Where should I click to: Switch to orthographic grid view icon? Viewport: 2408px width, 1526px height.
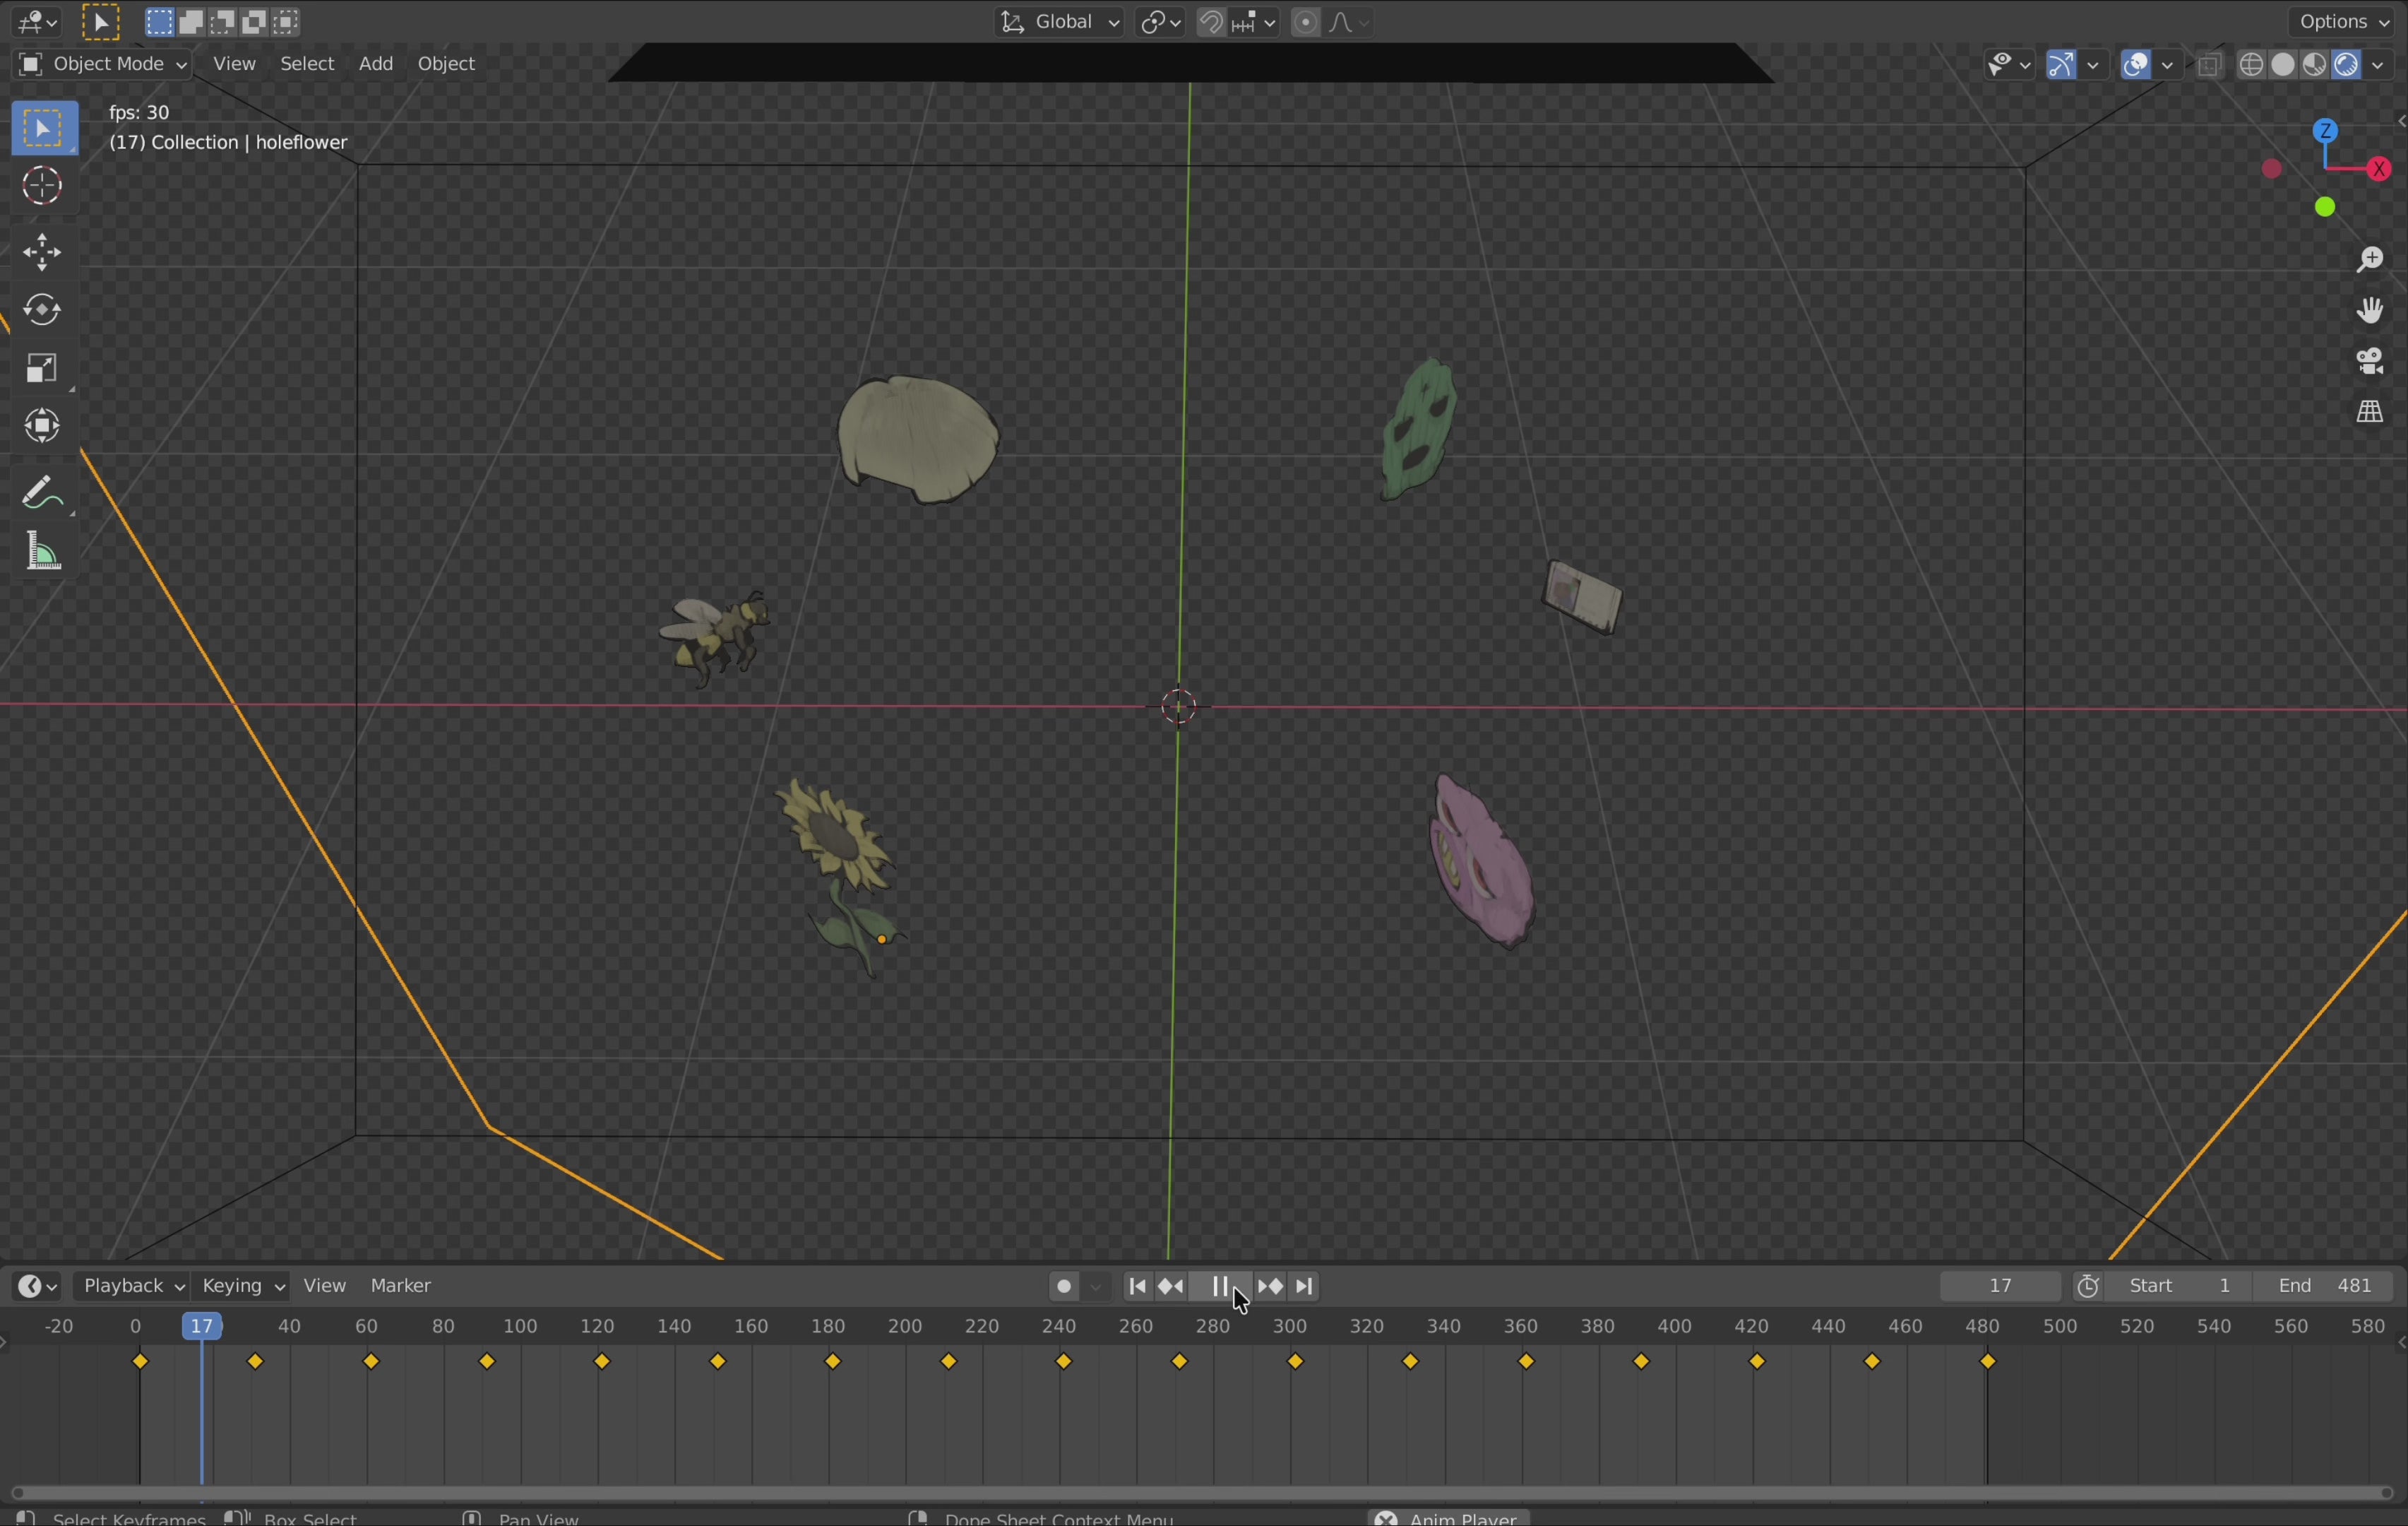[x=2369, y=413]
